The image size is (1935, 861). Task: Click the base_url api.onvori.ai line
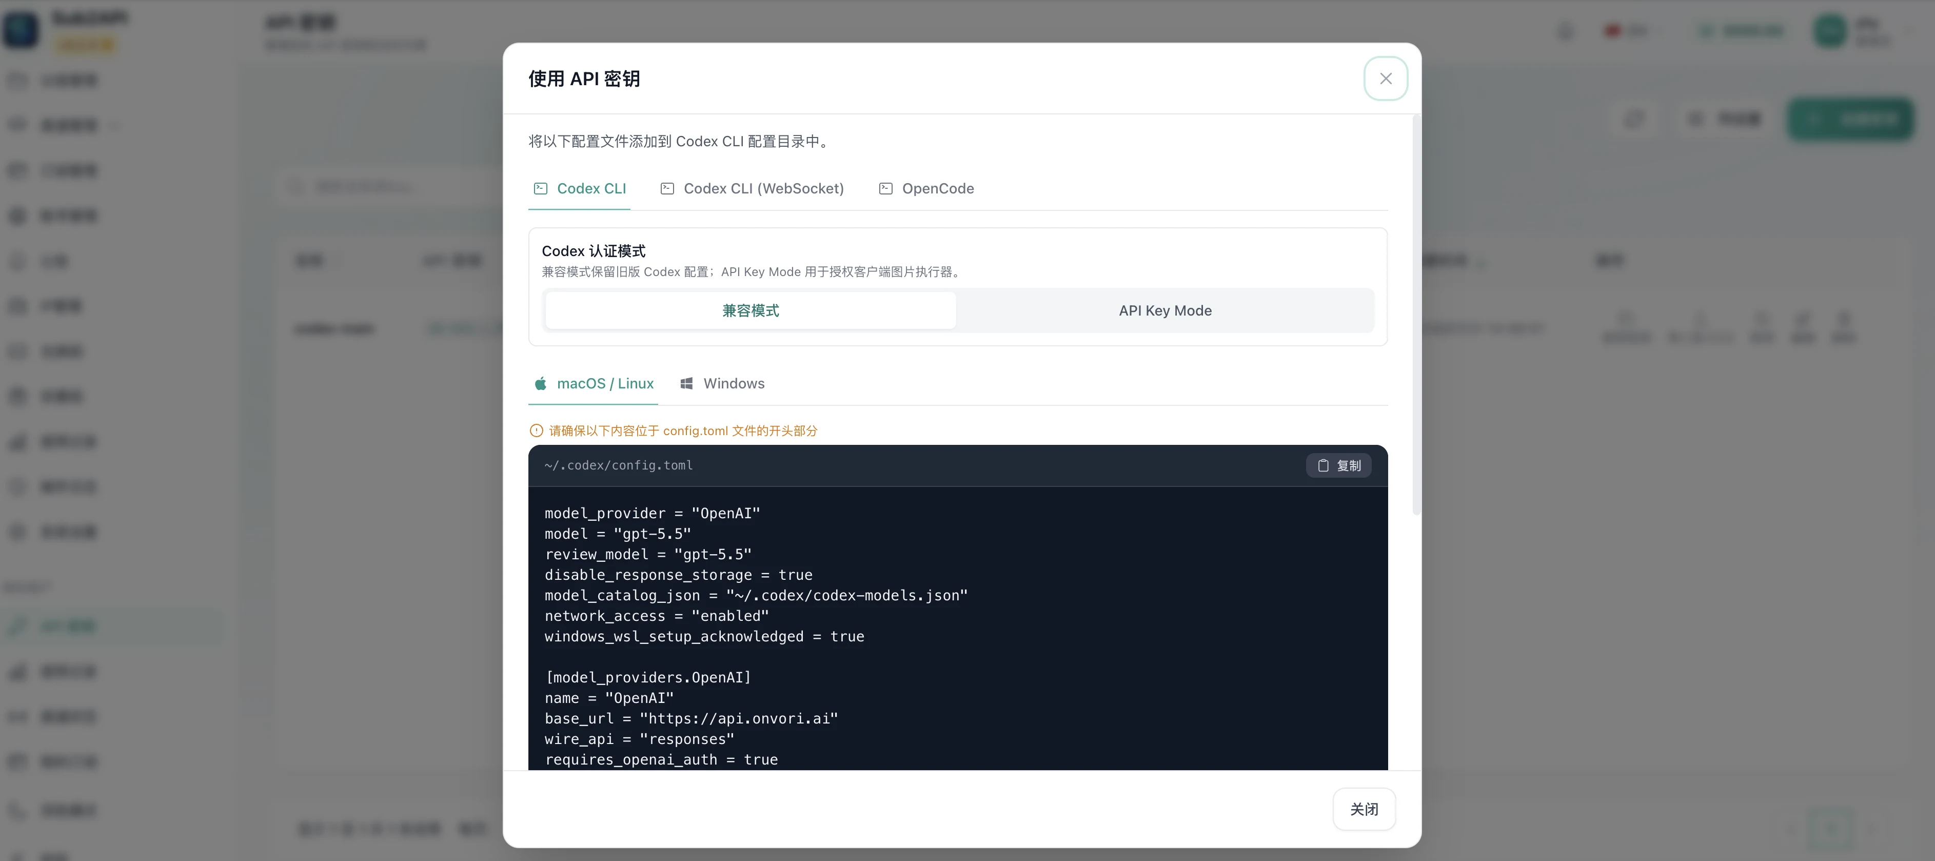point(691,719)
